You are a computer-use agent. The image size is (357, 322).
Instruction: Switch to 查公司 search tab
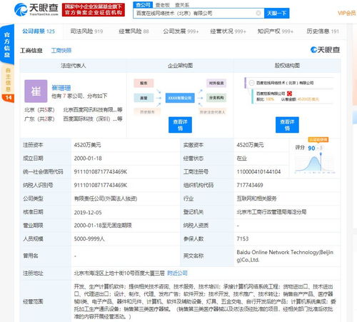pyautogui.click(x=143, y=5)
